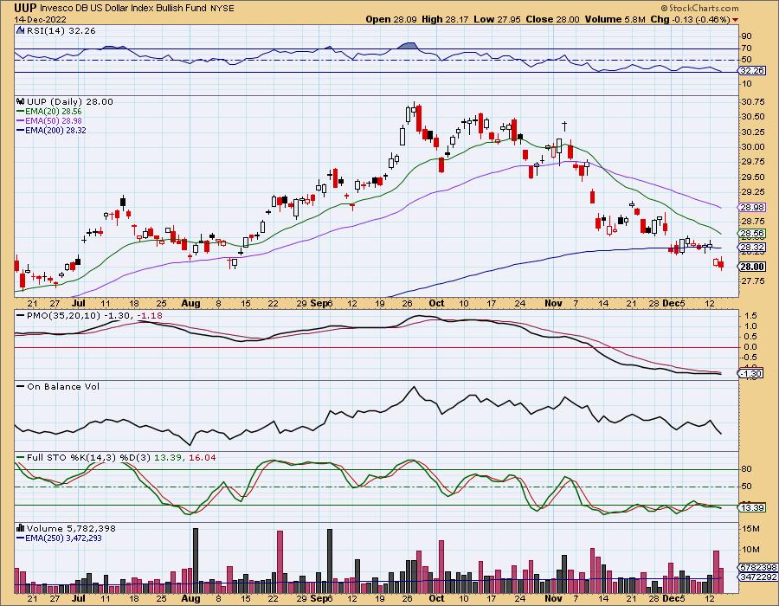779x606 pixels.
Task: Click the candlestick icon beside UUP (Daily)
Action: tap(21, 101)
